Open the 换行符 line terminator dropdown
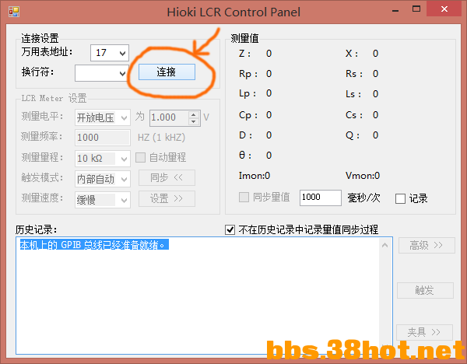 click(x=102, y=73)
